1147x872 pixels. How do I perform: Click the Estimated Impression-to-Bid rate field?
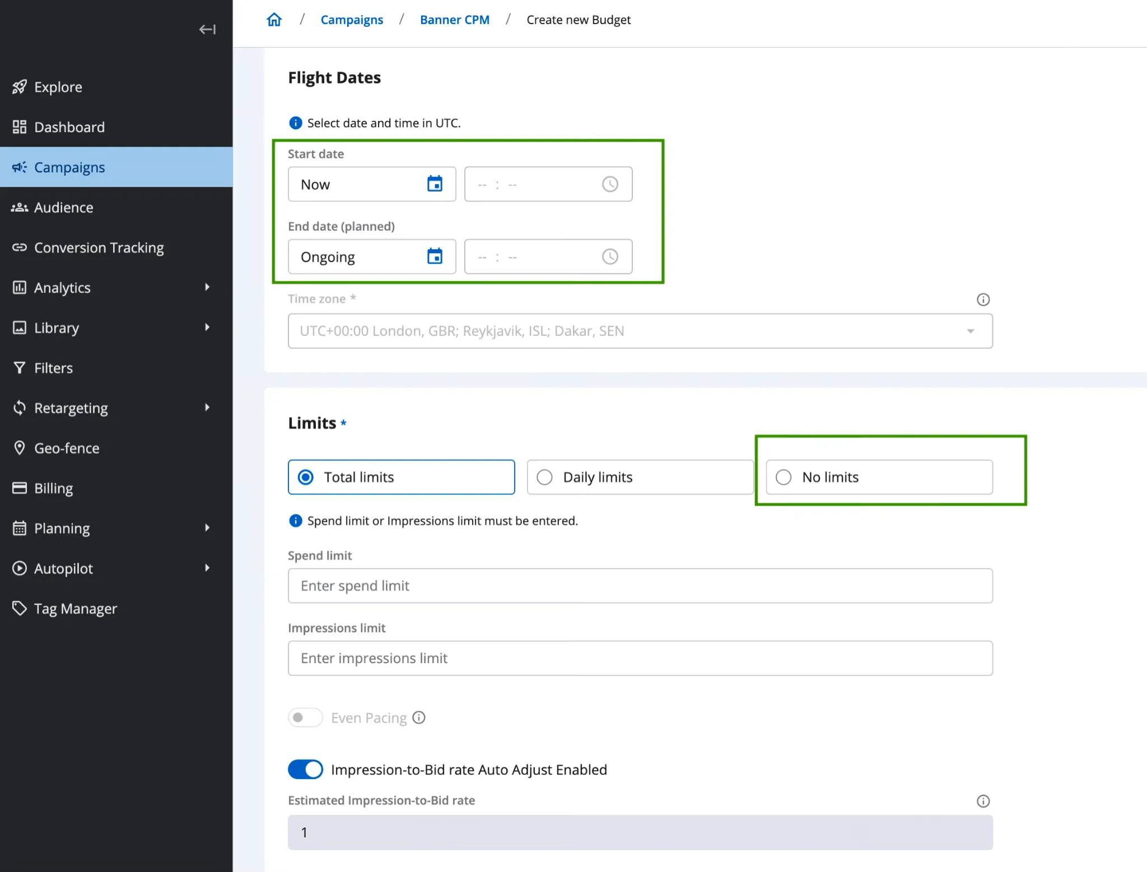[x=640, y=832]
